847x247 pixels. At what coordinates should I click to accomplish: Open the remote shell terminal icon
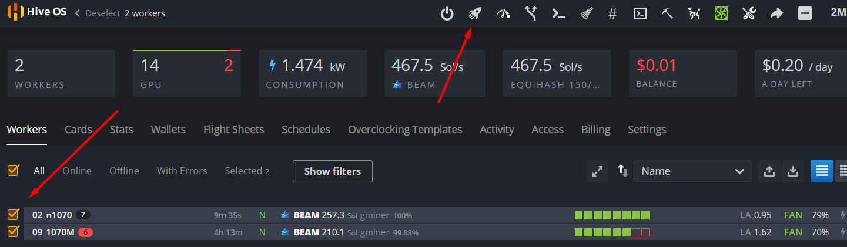[x=640, y=13]
